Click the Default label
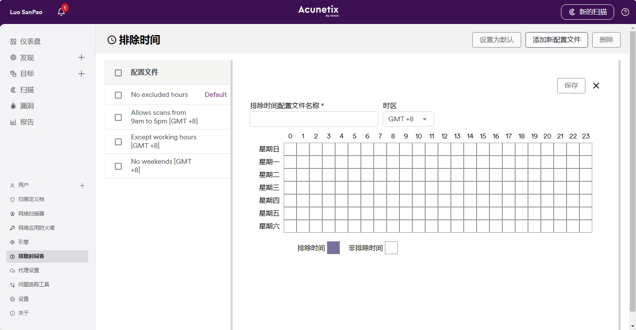Image resolution: width=636 pixels, height=330 pixels. 216,95
